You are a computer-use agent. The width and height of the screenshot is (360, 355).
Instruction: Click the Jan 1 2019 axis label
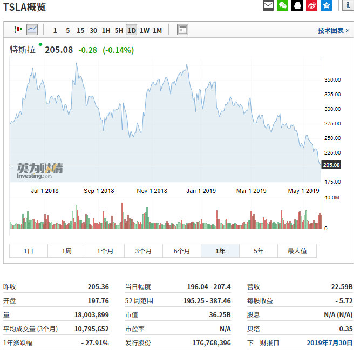pos(201,191)
